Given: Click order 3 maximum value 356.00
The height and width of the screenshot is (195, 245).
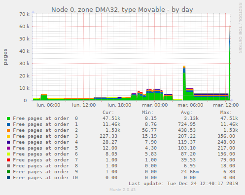Looking at the screenshot, I should point(226,136).
